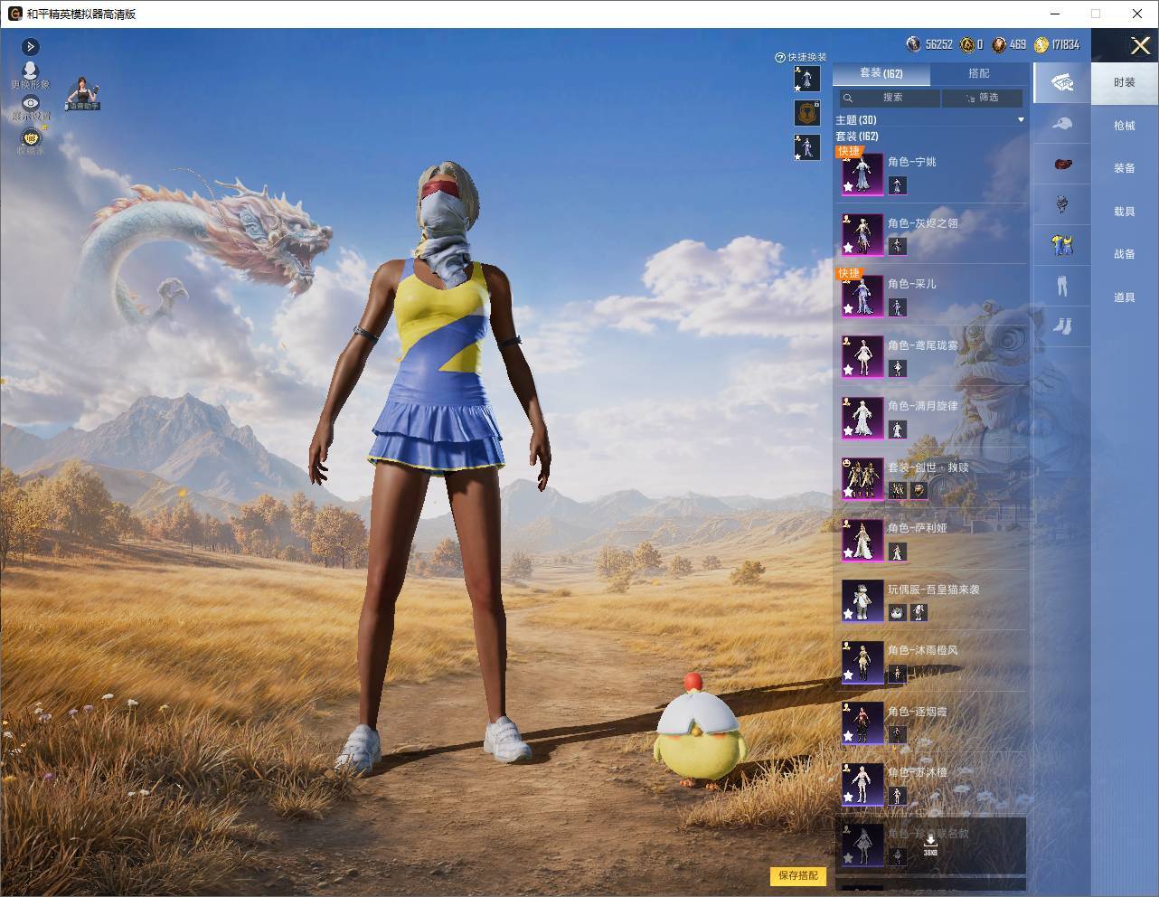This screenshot has height=897, width=1159.
Task: Open the 战备 tab
Action: pos(1124,254)
